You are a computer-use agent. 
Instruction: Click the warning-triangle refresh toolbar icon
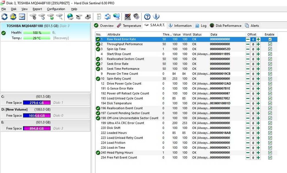tap(13, 17)
